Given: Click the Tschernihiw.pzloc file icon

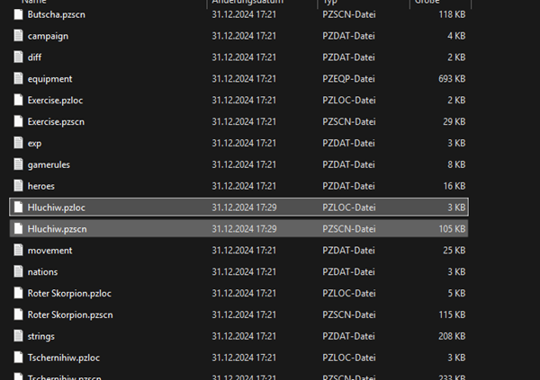Looking at the screenshot, I should (18, 358).
